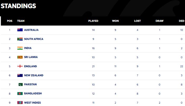Screen dimensions: 185x106
Task: Click the Bangladesh flag icon
Action: [x=20, y=94]
